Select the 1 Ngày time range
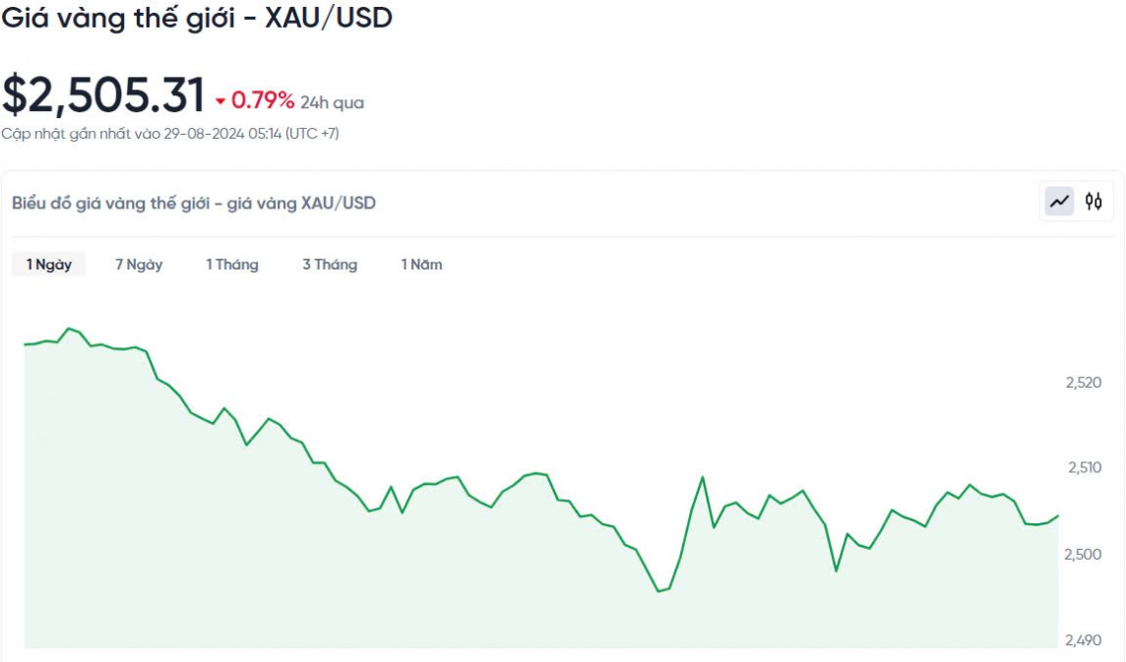Image resolution: width=1126 pixels, height=662 pixels. click(49, 265)
